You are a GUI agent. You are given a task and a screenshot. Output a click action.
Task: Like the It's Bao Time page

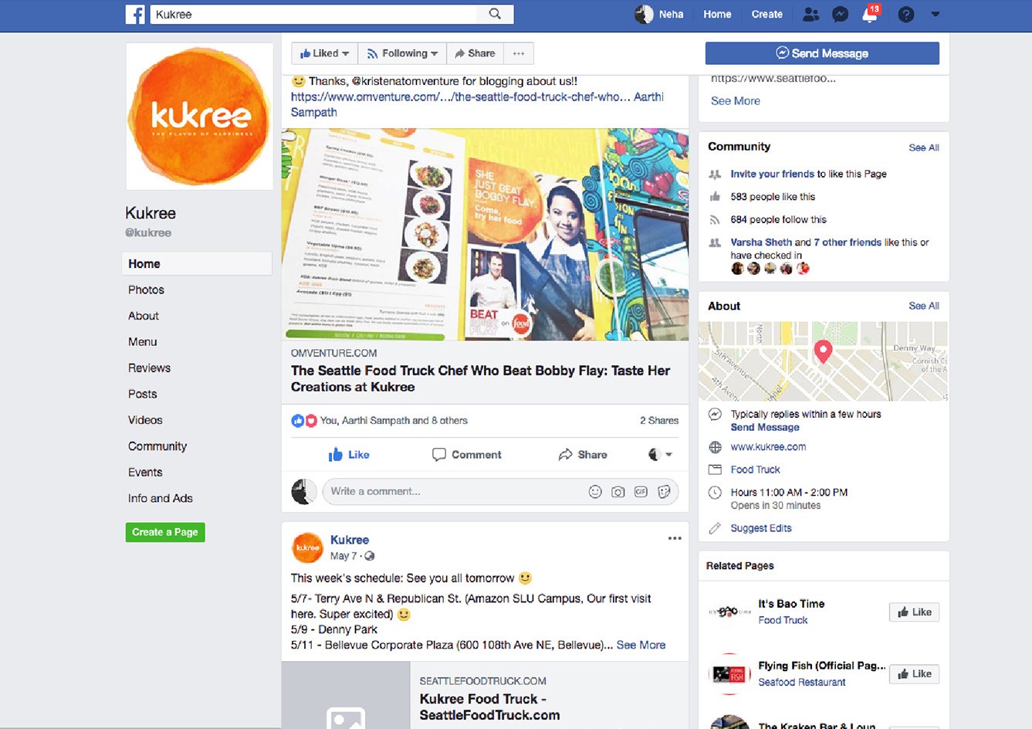[915, 612]
